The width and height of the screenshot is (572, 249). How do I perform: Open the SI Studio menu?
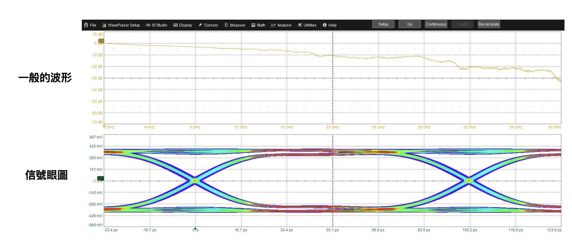click(x=157, y=25)
